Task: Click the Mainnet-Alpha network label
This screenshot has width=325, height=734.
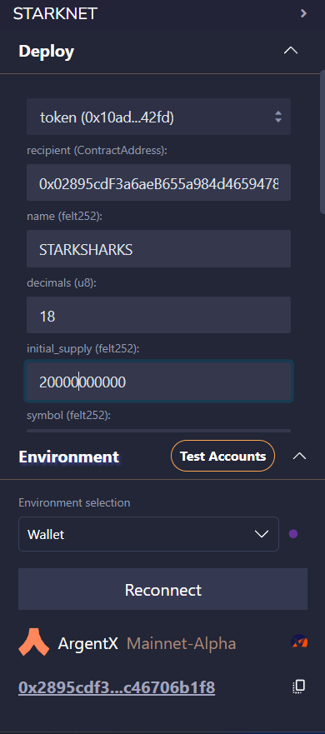Action: pos(181,644)
